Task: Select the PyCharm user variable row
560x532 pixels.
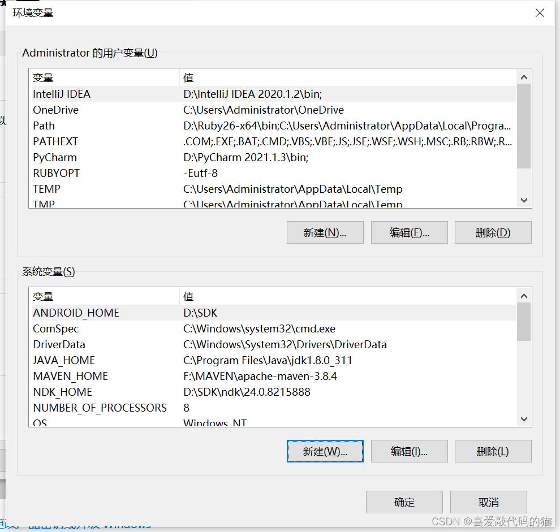Action: 274,157
